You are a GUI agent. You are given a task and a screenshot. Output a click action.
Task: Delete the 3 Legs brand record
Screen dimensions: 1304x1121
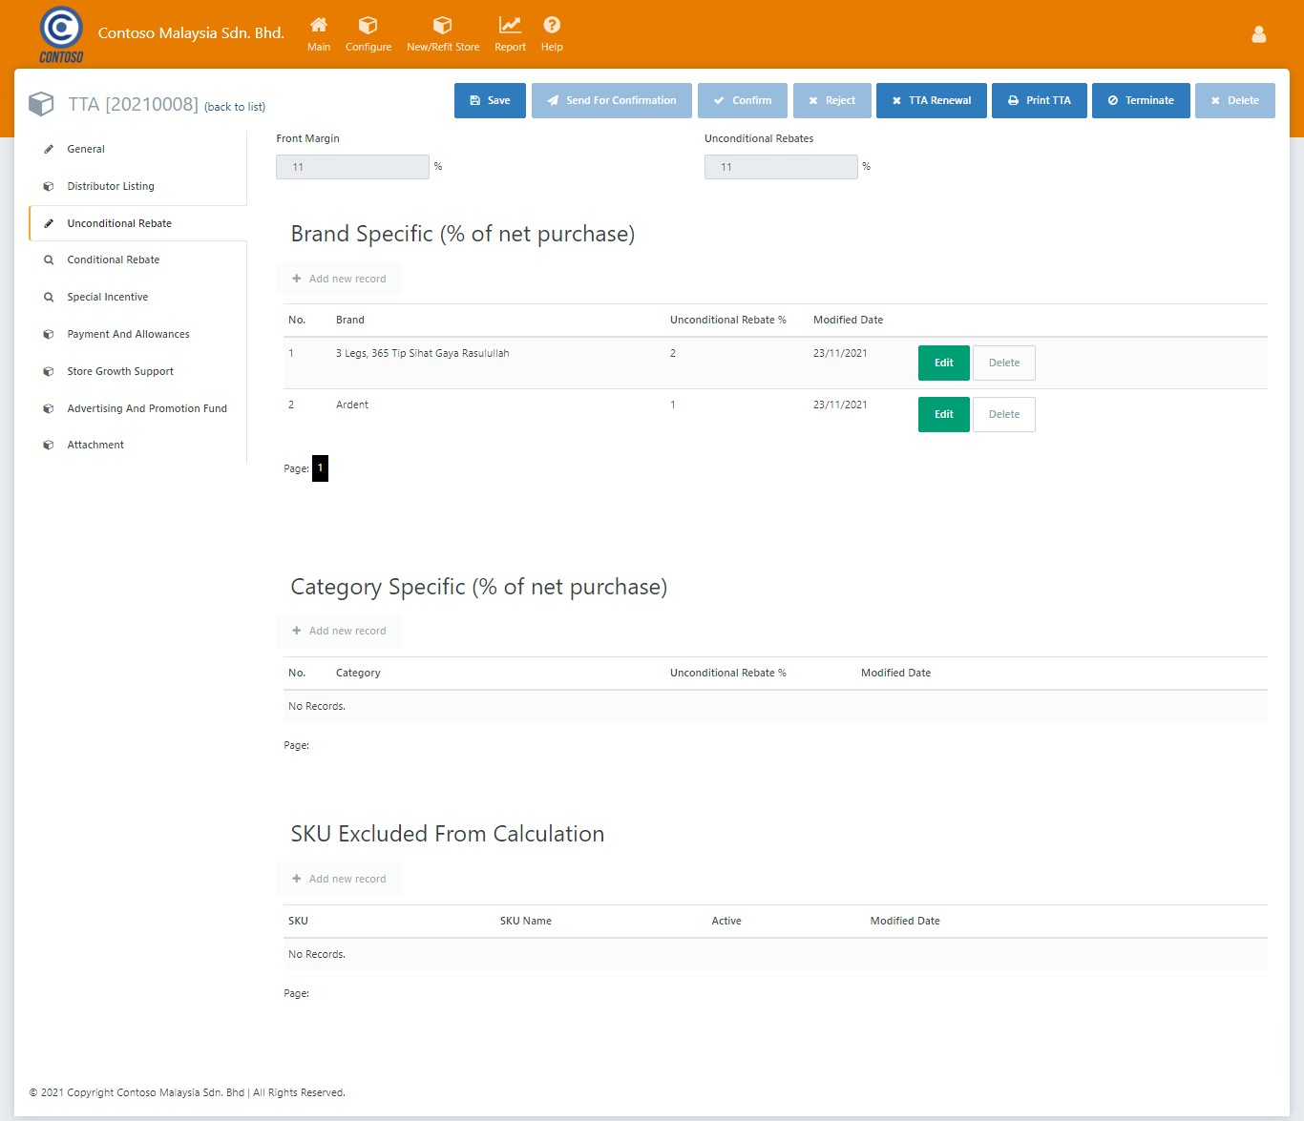(x=1003, y=363)
